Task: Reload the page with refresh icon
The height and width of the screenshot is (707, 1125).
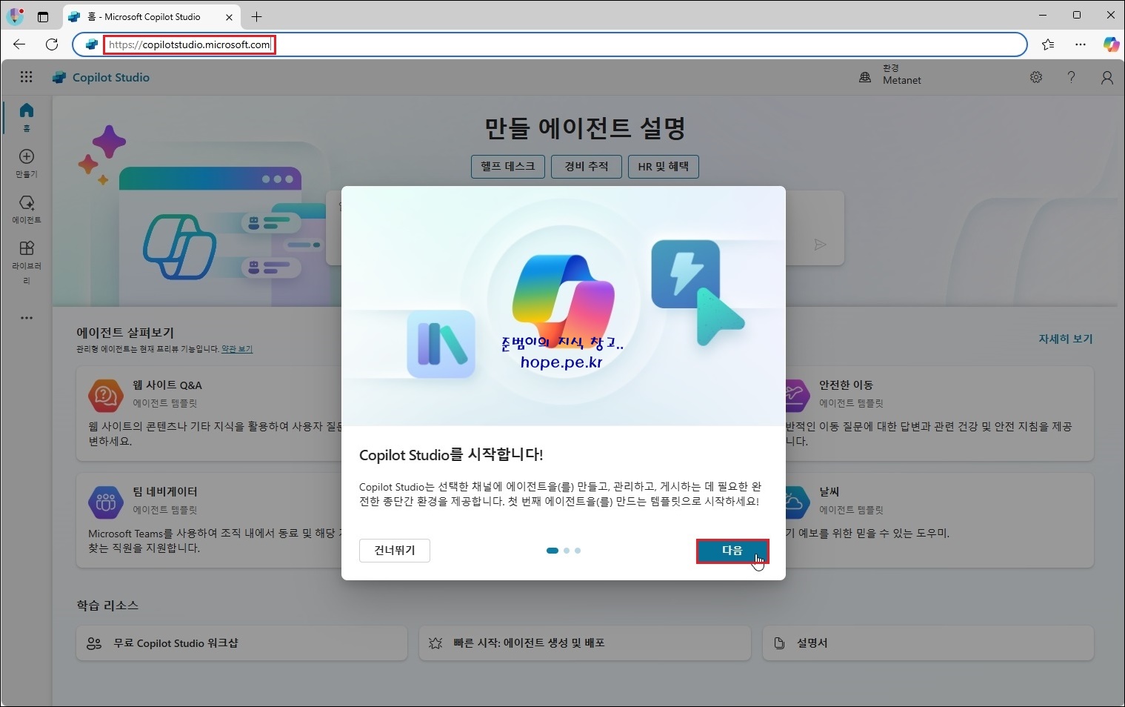Action: 52,44
